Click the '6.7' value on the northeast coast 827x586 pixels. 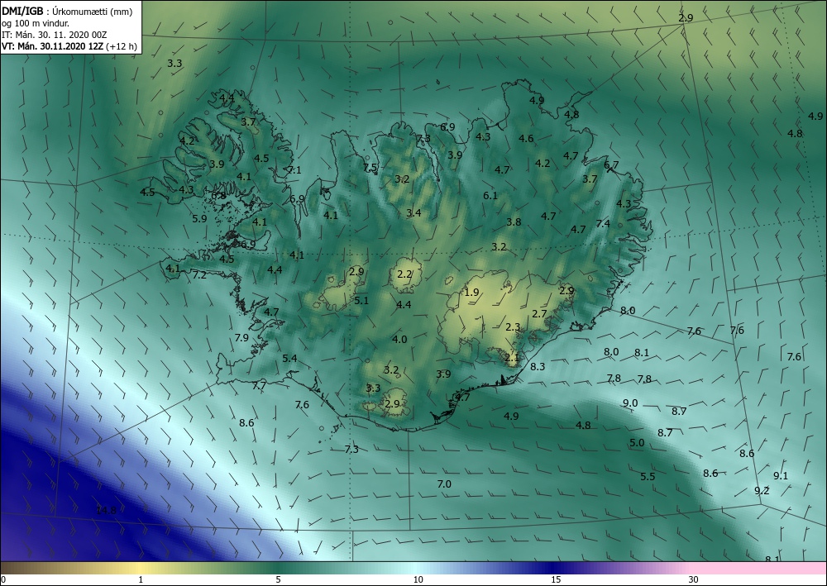tap(611, 165)
